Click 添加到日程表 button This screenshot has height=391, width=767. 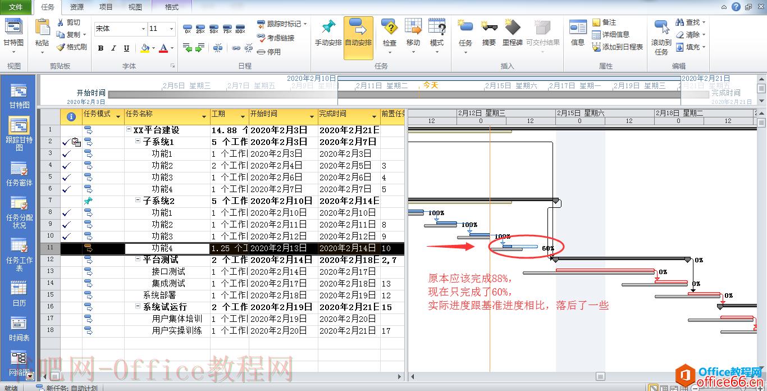pyautogui.click(x=617, y=47)
